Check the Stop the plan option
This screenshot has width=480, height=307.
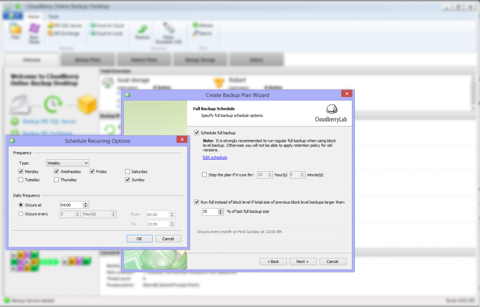[x=204, y=175]
